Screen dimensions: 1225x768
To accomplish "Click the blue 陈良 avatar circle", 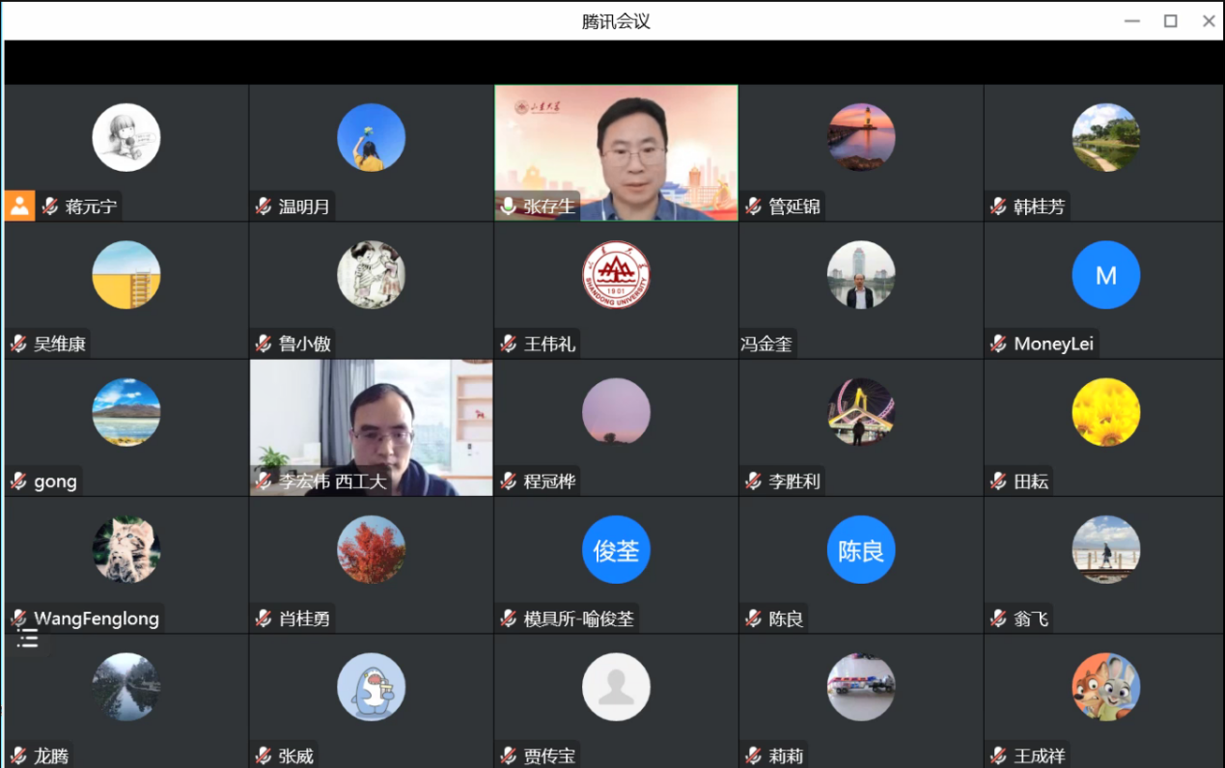I will tap(861, 550).
